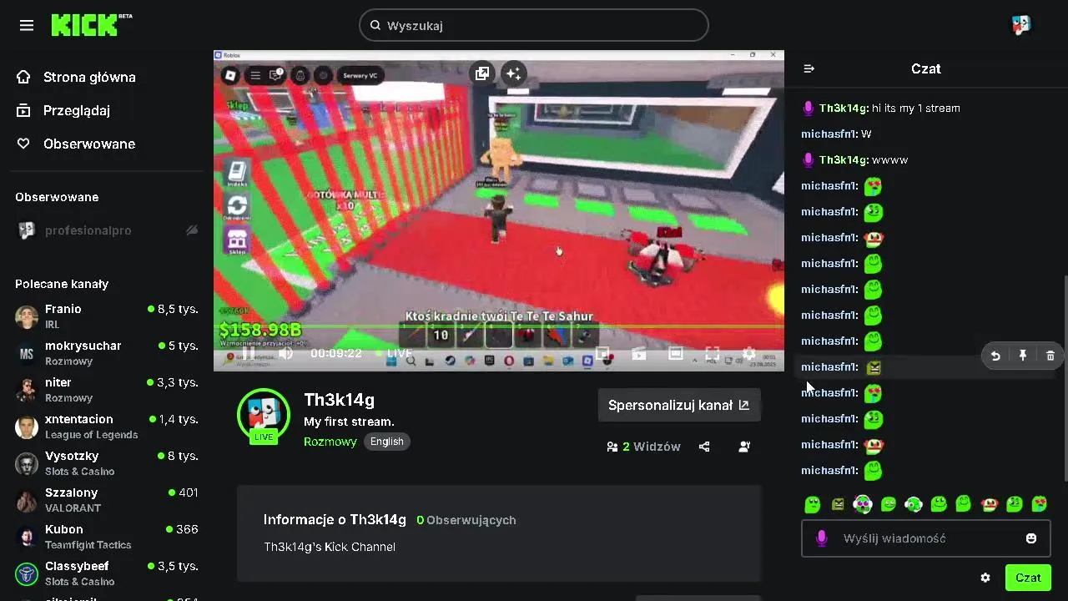Open the offline profesionalpro channel

point(106,230)
